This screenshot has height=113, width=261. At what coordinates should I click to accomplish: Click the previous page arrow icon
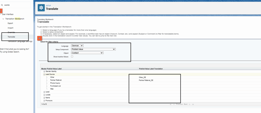174,104
